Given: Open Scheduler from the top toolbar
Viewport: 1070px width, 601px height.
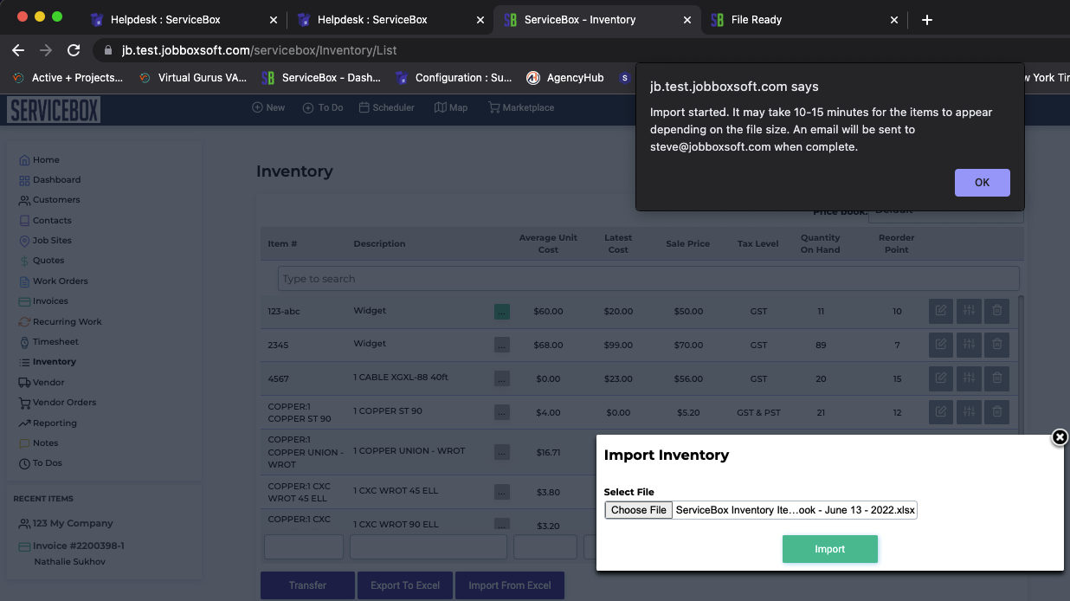Looking at the screenshot, I should (387, 107).
